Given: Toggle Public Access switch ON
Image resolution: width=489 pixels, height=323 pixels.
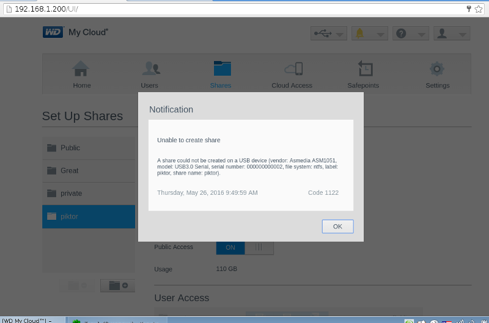Looking at the screenshot, I should [230, 247].
